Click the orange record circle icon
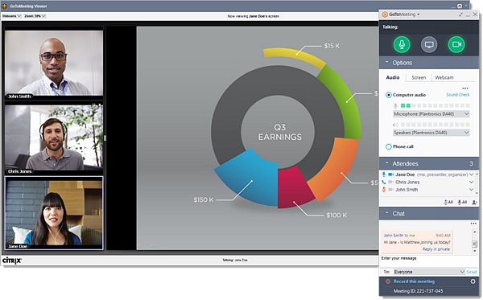483x300 pixels. 388,282
